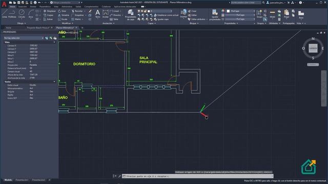
Task: Switch to the Modelo layout tab
Action: pos(8,180)
